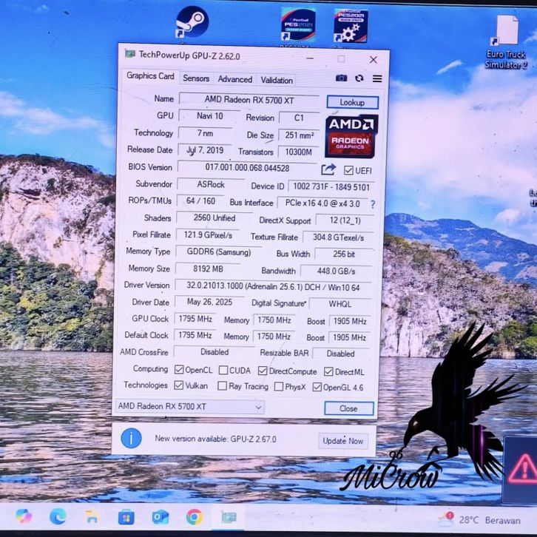This screenshot has height=537, width=537.
Task: Toggle the Vulkan checkbox
Action: coord(179,385)
